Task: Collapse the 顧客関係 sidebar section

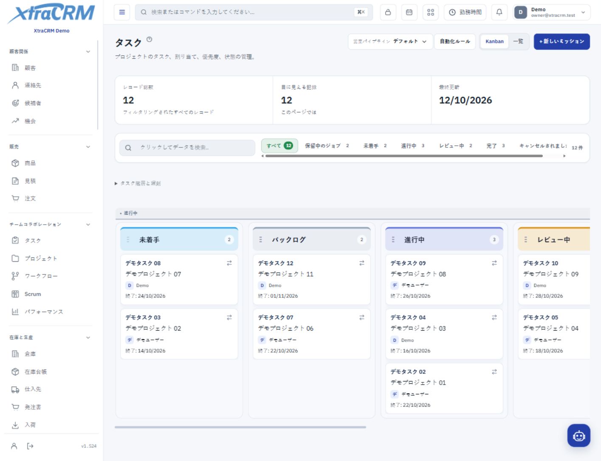Action: 88,51
